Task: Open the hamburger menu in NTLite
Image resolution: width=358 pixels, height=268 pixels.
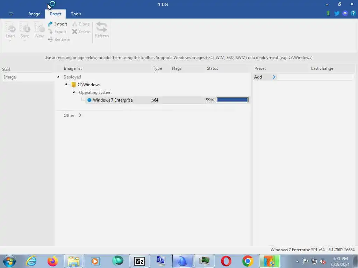Action: click(x=11, y=14)
